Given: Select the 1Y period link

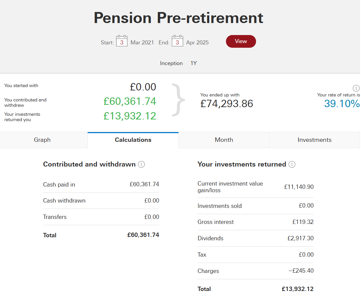Looking at the screenshot, I should pyautogui.click(x=194, y=63).
